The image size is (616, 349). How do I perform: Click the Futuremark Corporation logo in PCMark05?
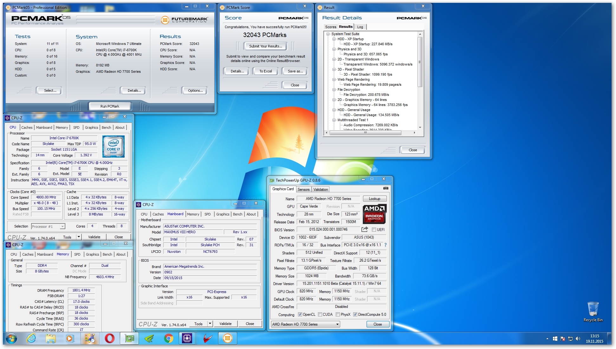pyautogui.click(x=185, y=20)
